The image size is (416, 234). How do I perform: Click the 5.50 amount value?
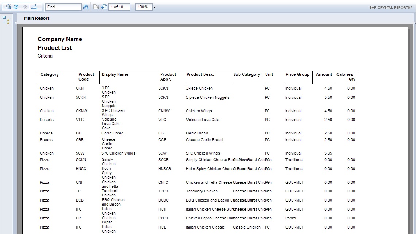pos(328,98)
